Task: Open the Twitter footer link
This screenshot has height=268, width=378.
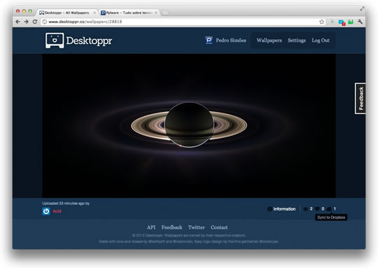Action: 197,227
